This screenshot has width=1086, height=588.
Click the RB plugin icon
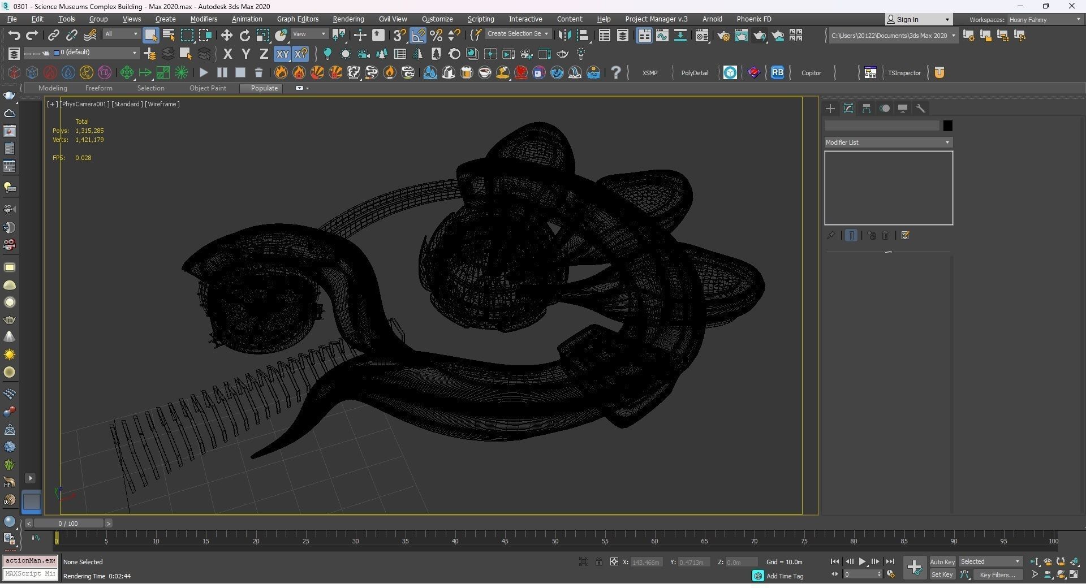[x=777, y=72]
